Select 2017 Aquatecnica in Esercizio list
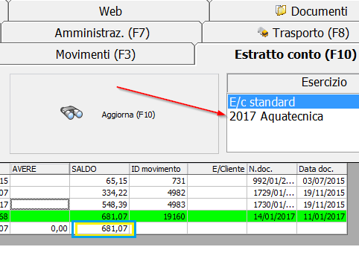This screenshot has width=359, height=273. pyautogui.click(x=293, y=116)
